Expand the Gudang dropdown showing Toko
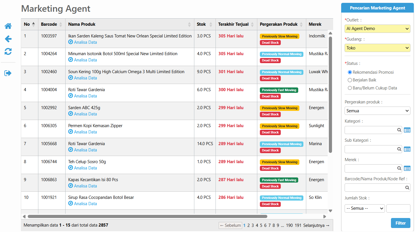415x232 pixels. 377,48
